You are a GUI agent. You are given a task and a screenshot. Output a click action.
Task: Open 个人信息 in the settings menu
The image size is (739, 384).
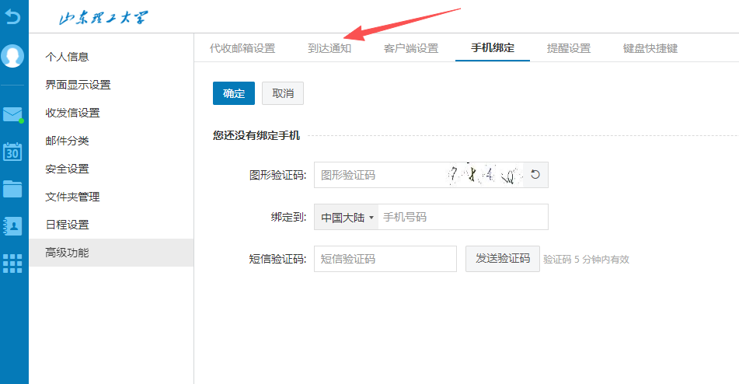coord(68,57)
